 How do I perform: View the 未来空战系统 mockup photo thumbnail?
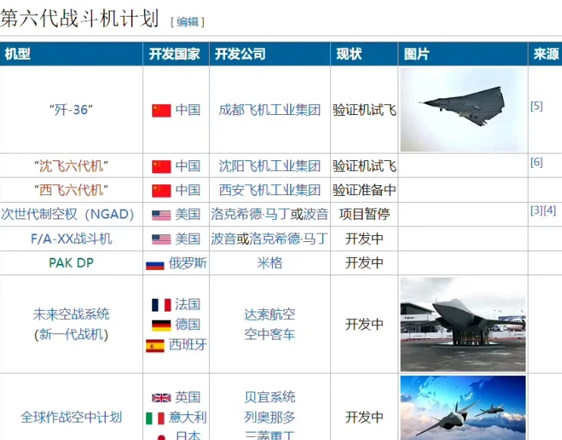(463, 324)
